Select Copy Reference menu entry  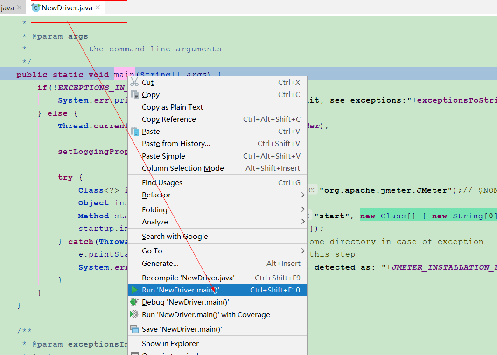coord(217,119)
